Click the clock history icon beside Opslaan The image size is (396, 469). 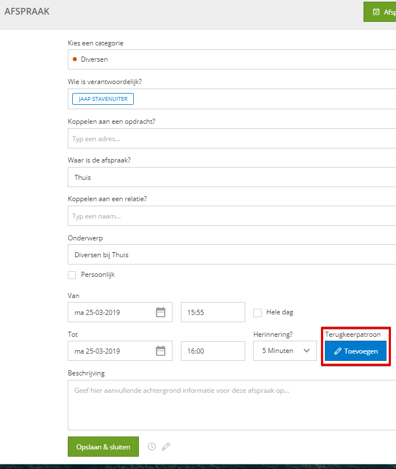click(x=152, y=447)
